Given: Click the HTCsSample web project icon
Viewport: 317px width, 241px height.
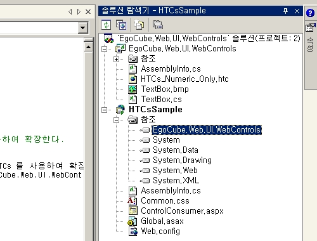Looking at the screenshot, I should [x=120, y=110].
